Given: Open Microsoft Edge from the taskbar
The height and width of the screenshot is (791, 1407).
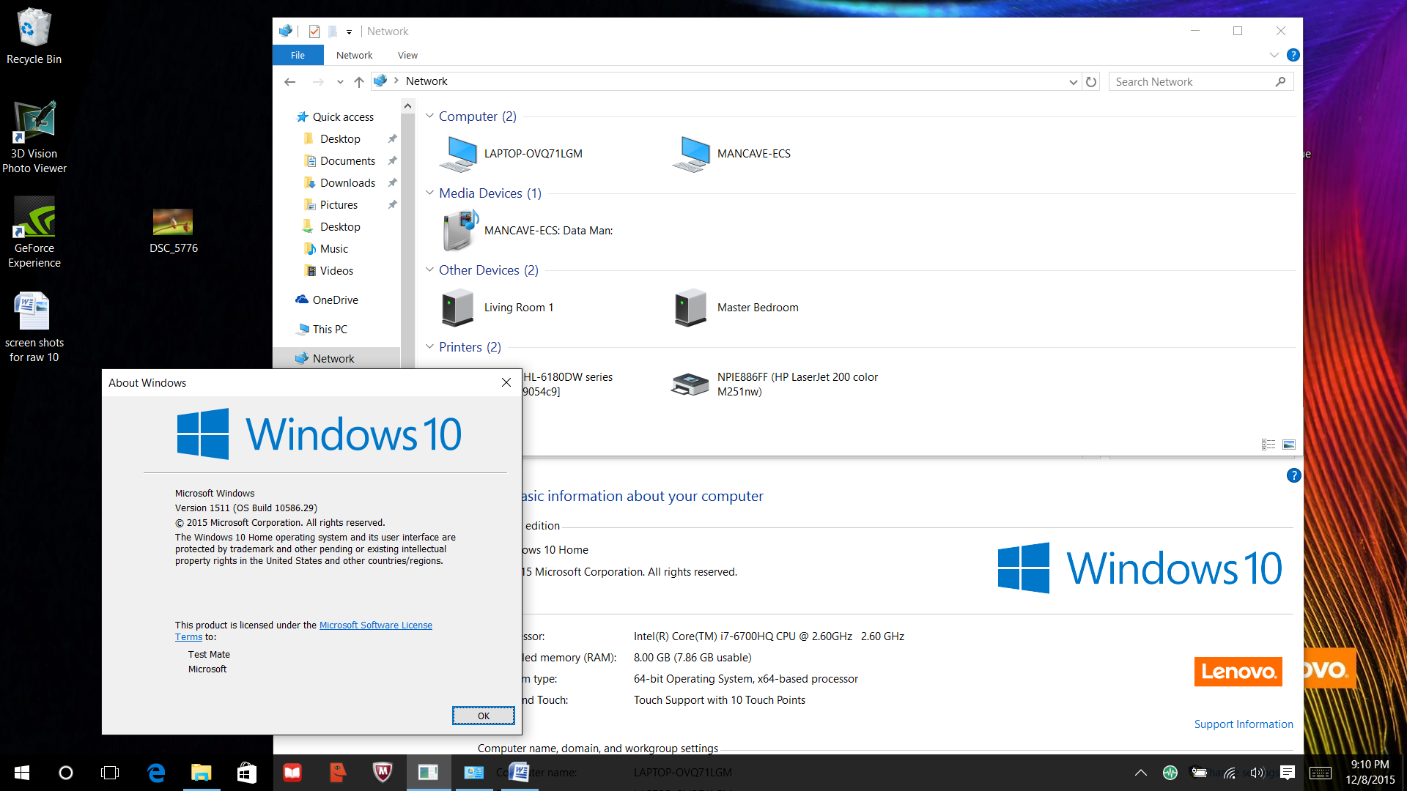Looking at the screenshot, I should [x=156, y=773].
